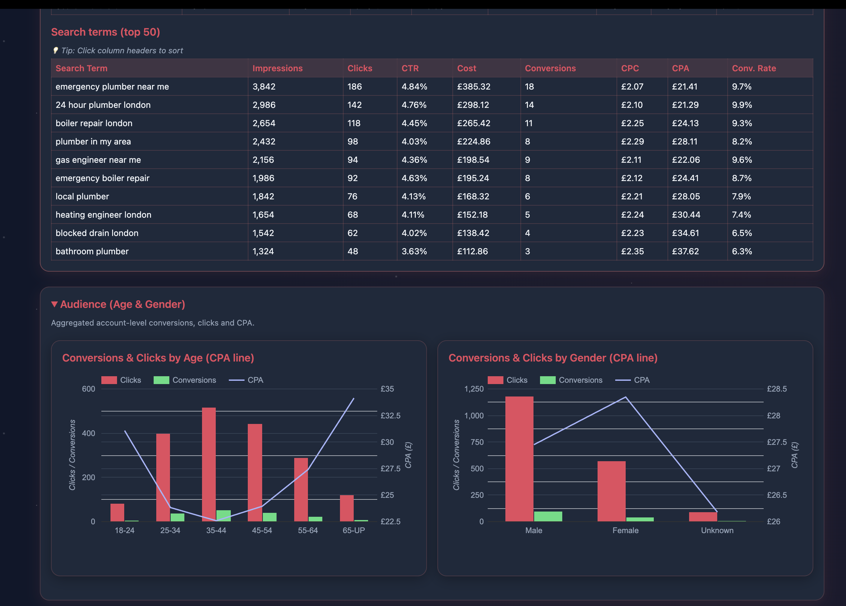Image resolution: width=846 pixels, height=606 pixels.
Task: Sort the table by Impressions
Action: (278, 68)
